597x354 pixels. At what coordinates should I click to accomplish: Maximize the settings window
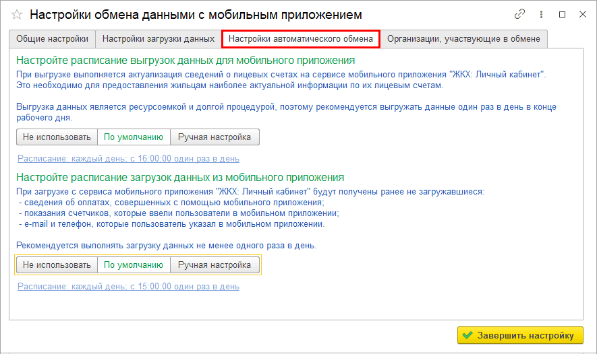click(x=562, y=14)
